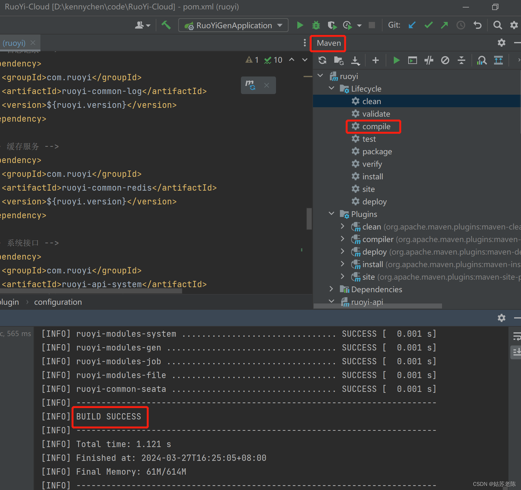Open Run tool window settings gear
The height and width of the screenshot is (490, 521).
(x=502, y=318)
